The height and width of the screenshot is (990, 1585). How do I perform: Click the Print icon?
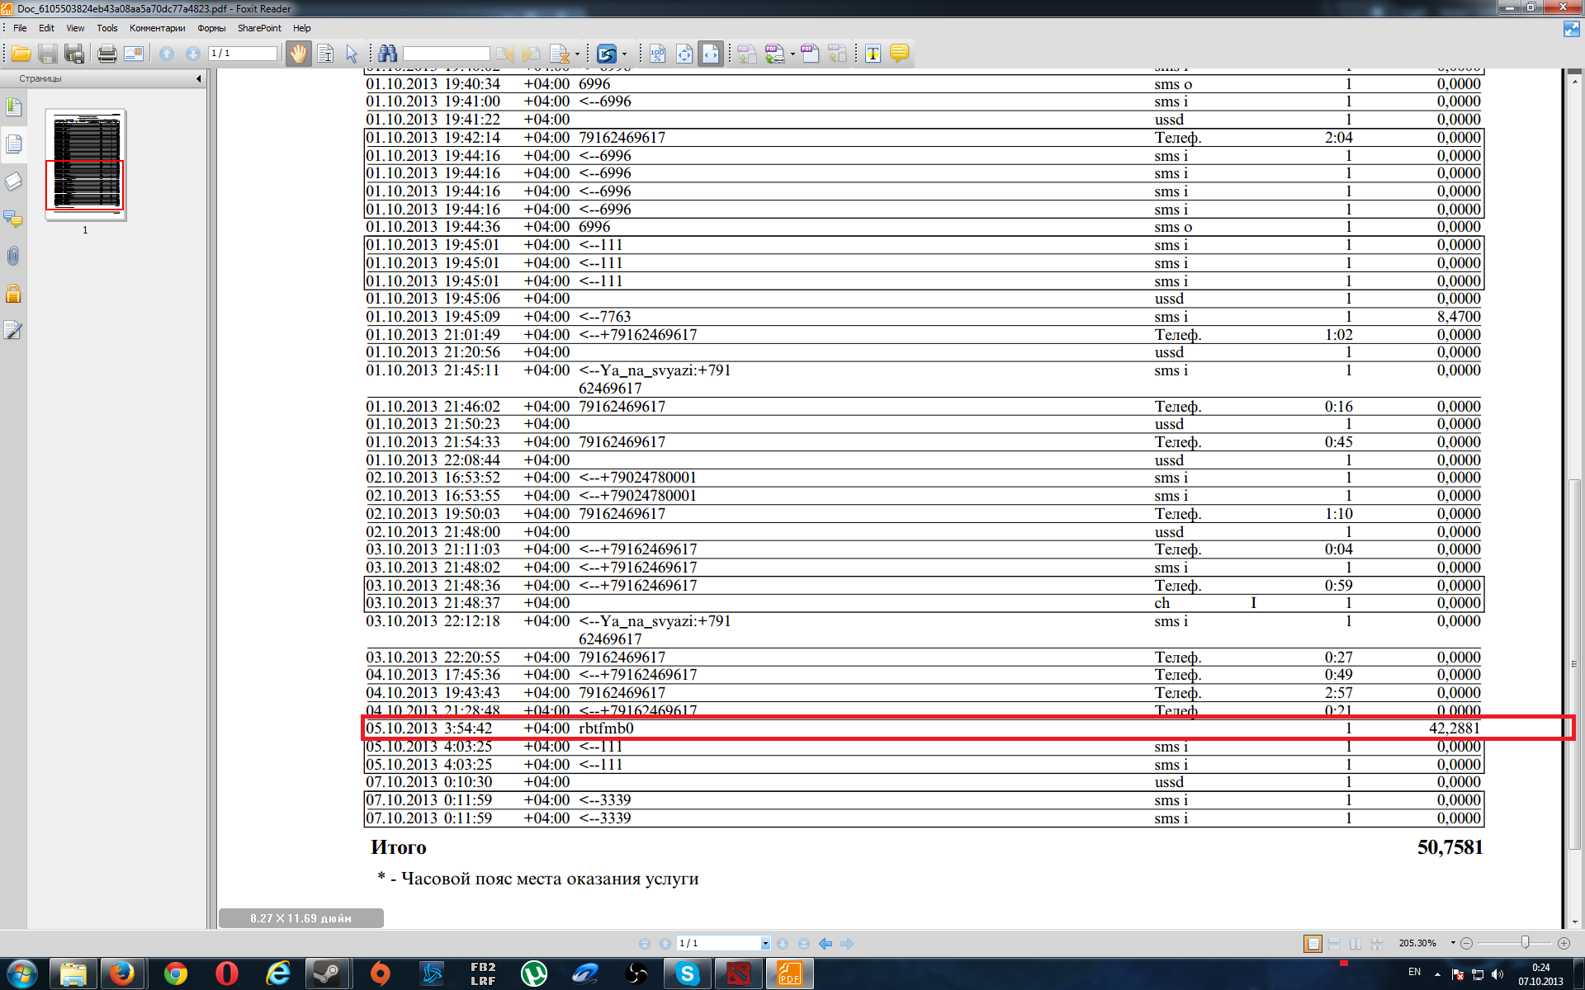pyautogui.click(x=106, y=54)
